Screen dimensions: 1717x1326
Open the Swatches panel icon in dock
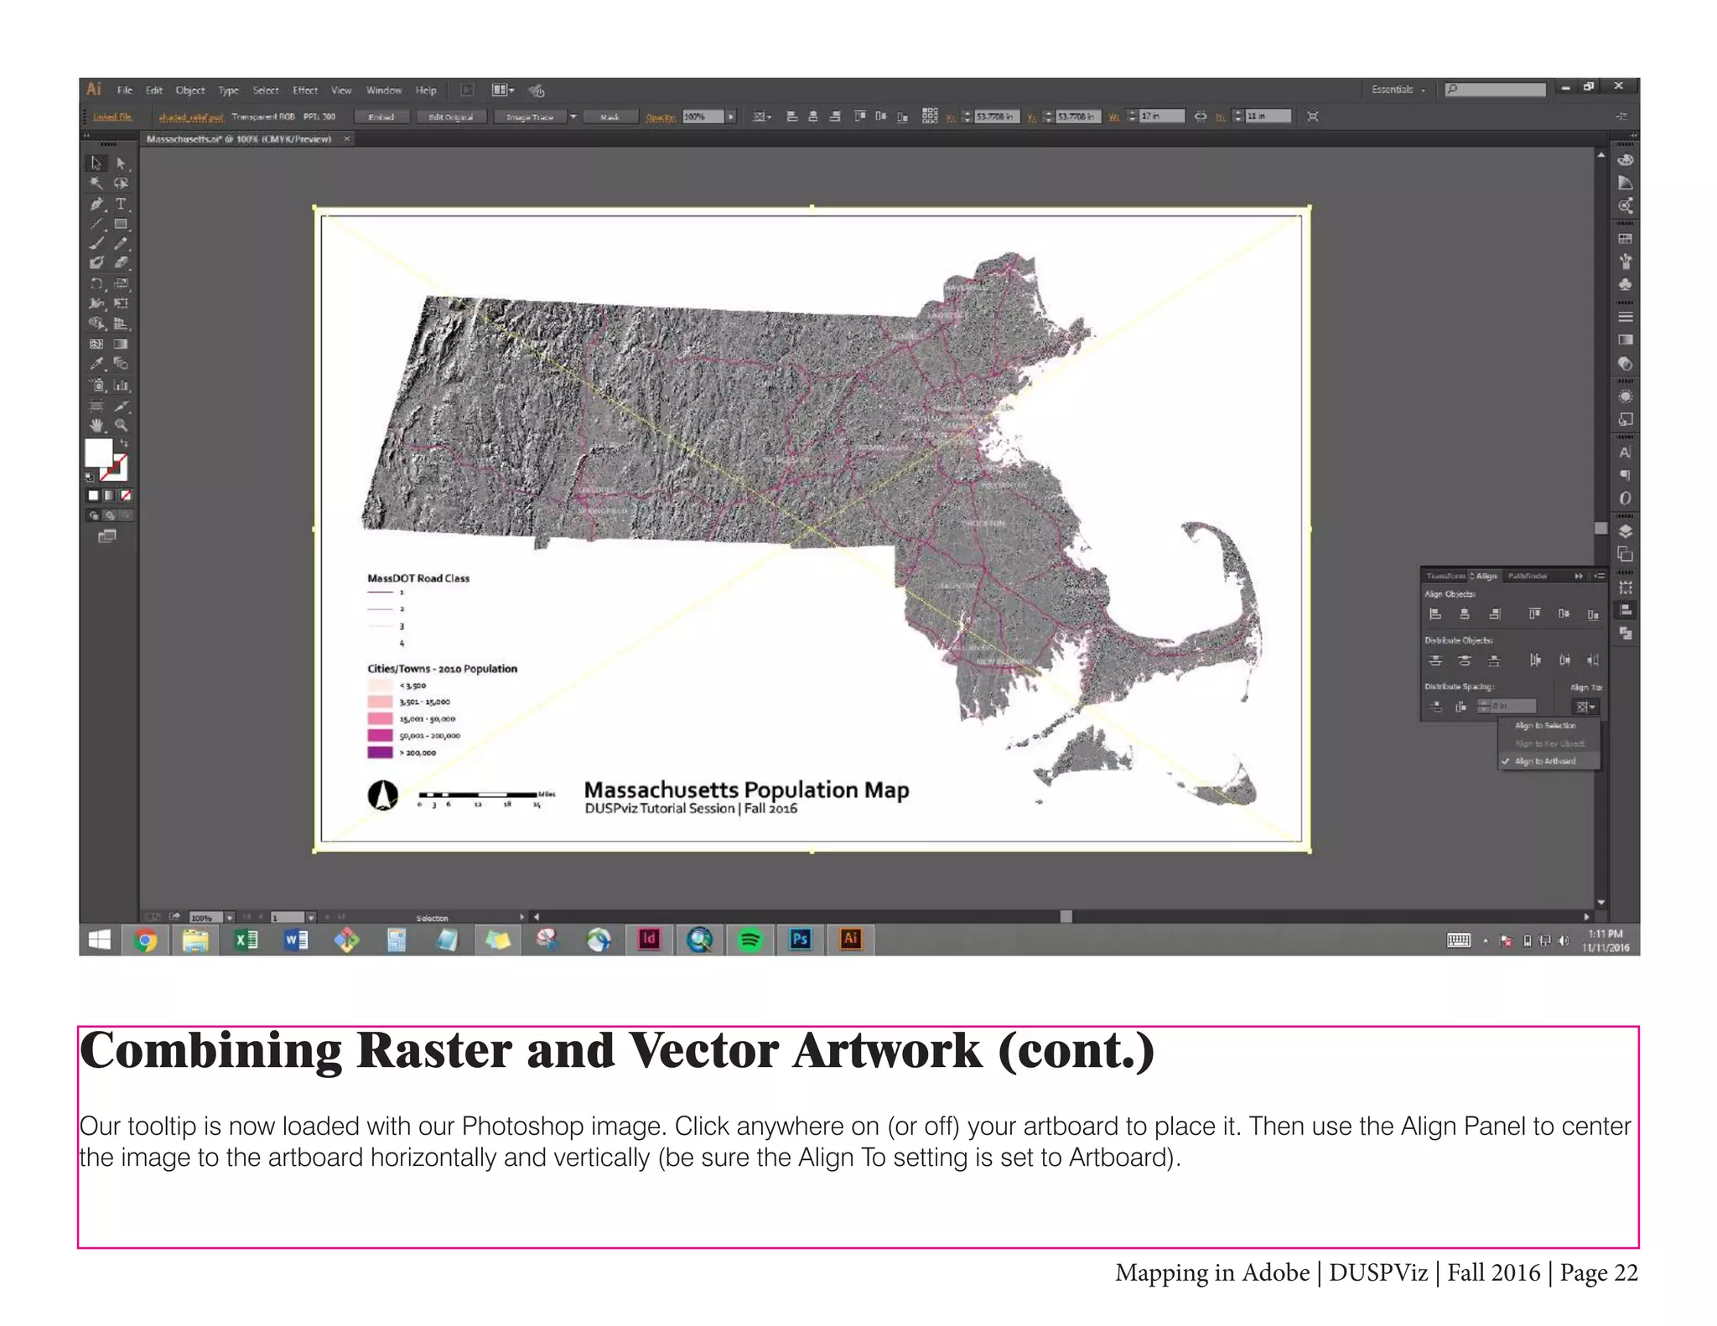1625,239
